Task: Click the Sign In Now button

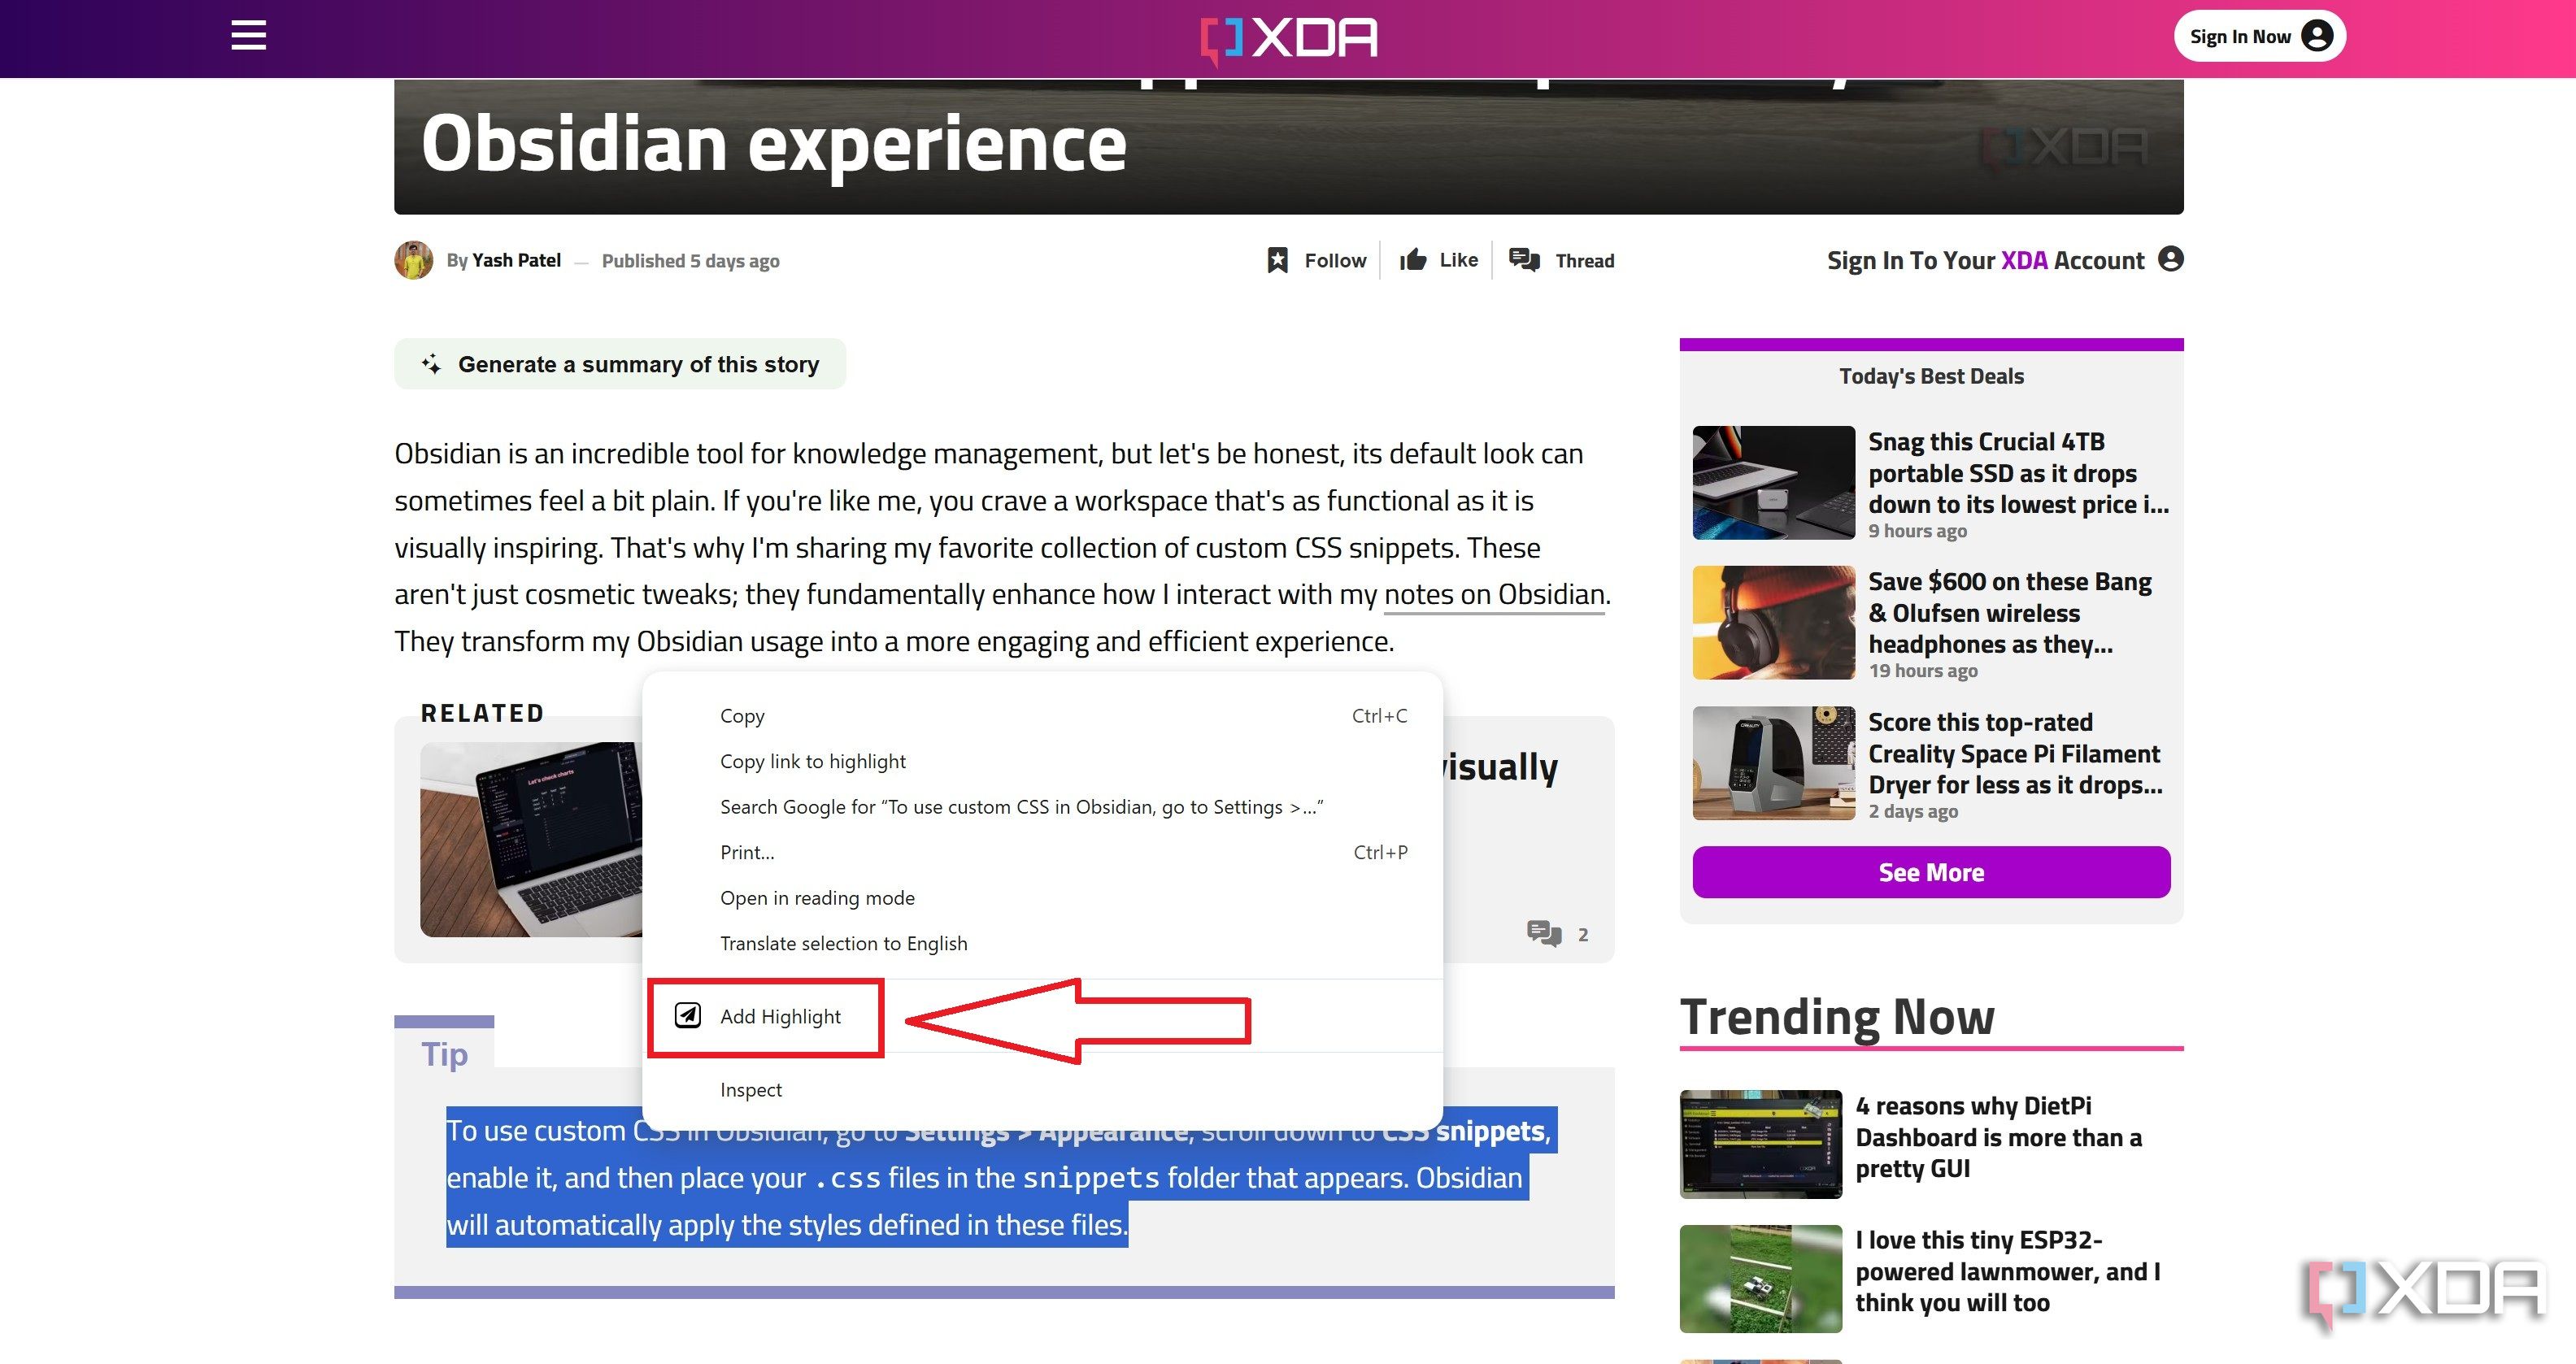Action: pyautogui.click(x=2259, y=36)
